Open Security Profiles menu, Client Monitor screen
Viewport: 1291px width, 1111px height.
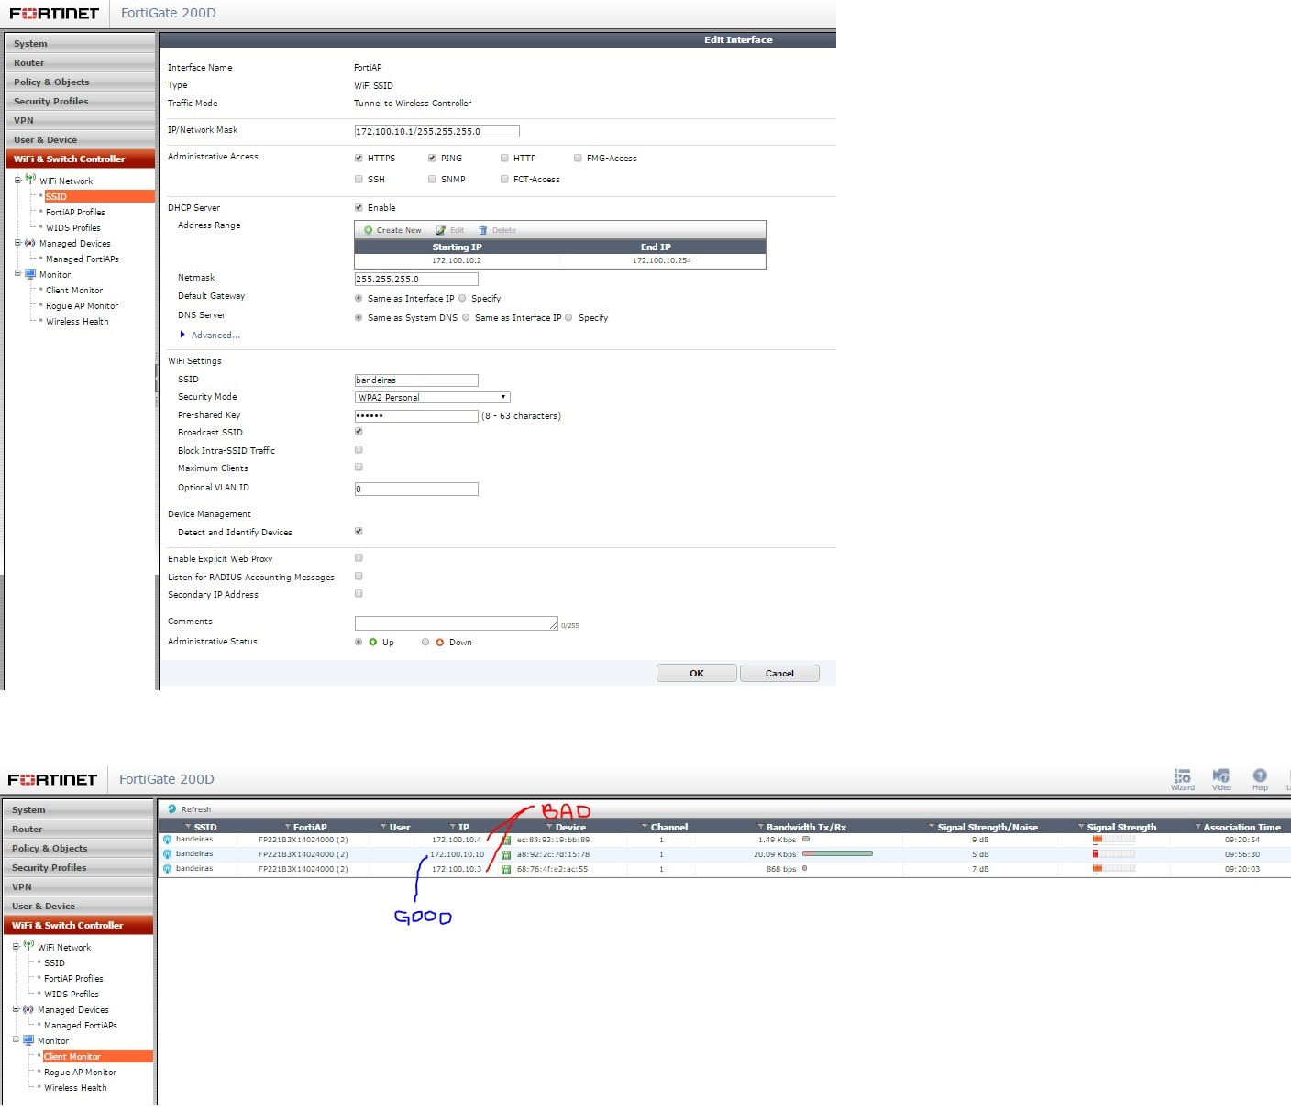tap(78, 867)
